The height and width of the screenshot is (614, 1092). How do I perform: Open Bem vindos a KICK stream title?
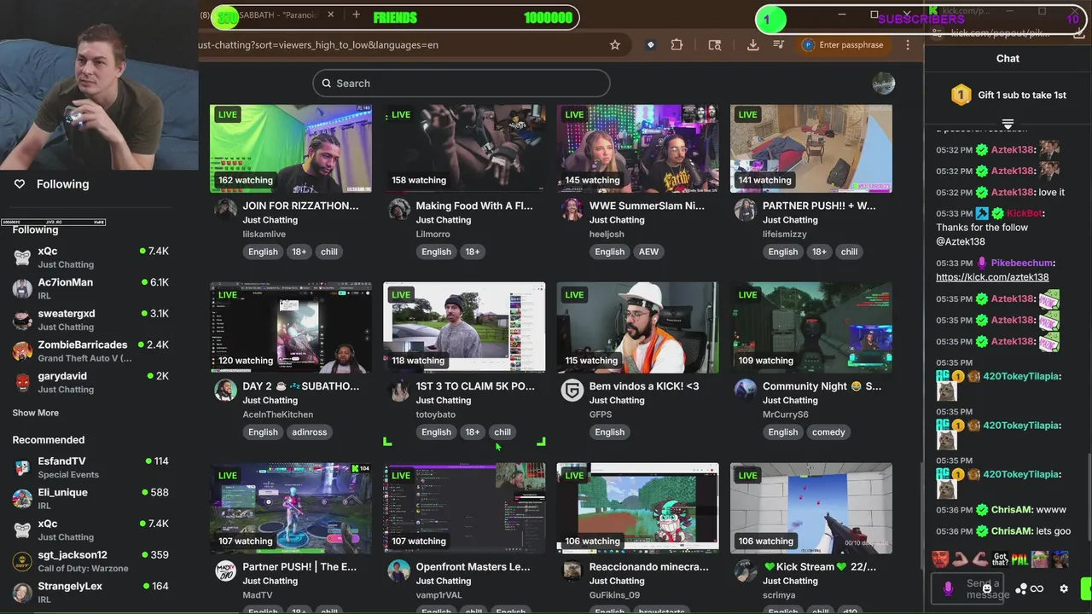coord(644,386)
